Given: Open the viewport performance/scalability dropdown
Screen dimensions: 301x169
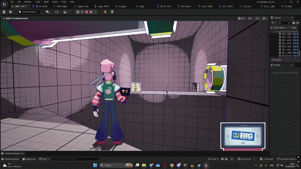Looking at the screenshot, I should coord(258,18).
